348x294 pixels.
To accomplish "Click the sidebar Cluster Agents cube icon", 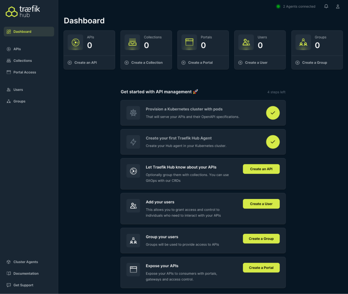I will coord(9,262).
